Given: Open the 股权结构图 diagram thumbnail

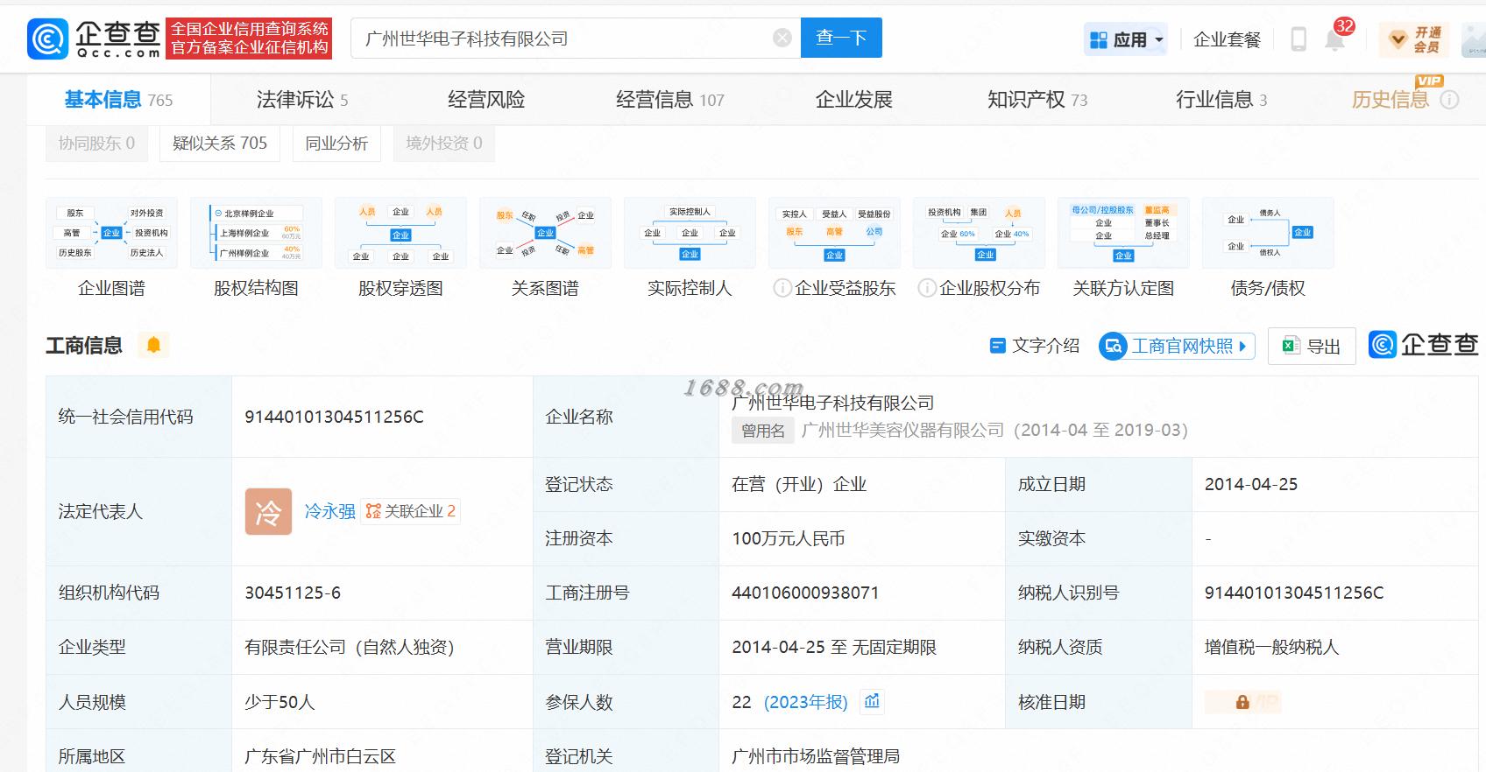Looking at the screenshot, I should [x=256, y=233].
